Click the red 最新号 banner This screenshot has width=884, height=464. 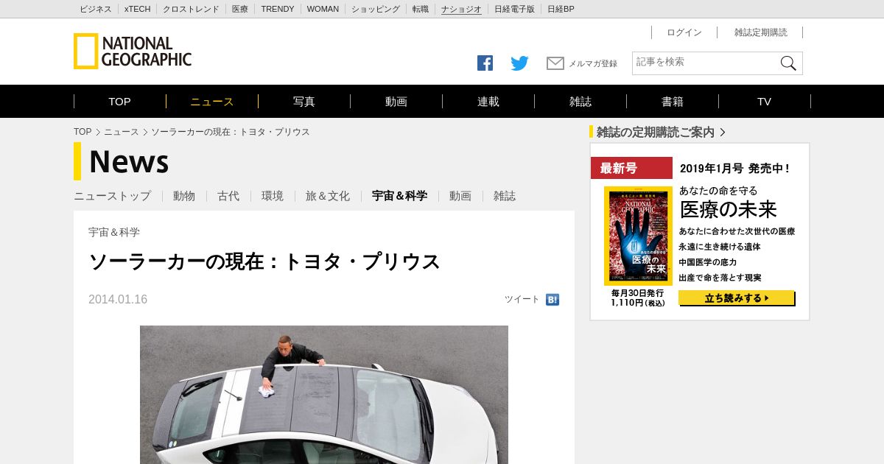click(631, 168)
